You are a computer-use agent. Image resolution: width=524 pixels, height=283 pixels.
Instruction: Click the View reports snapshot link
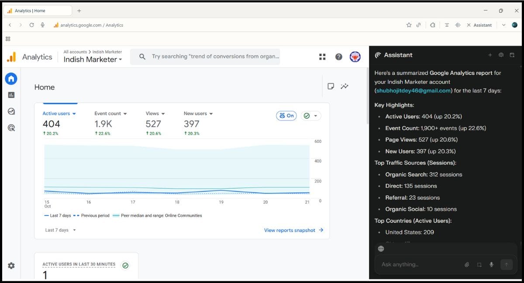coord(293,230)
